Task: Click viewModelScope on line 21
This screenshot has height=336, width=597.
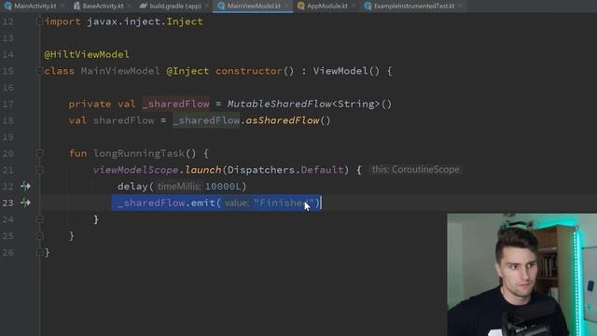Action: [136, 170]
